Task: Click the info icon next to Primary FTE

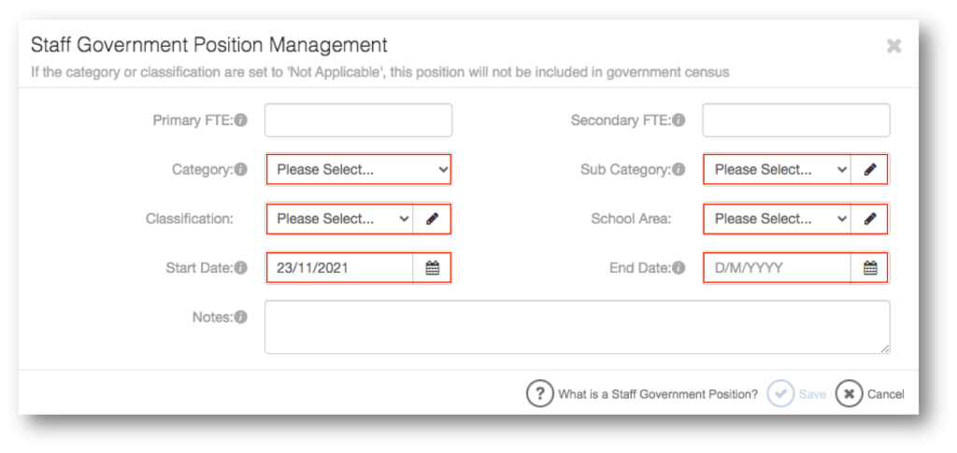Action: tap(241, 120)
